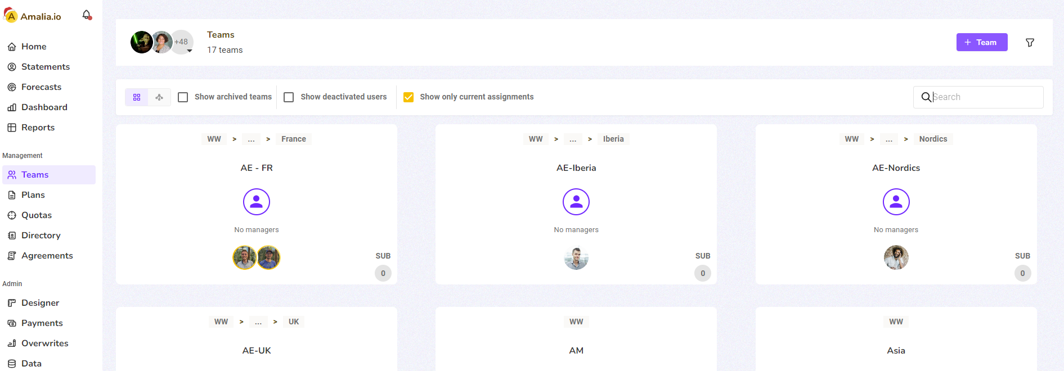Screen dimensions: 1064x371
Task: Open Agreements page
Action: click(x=49, y=256)
